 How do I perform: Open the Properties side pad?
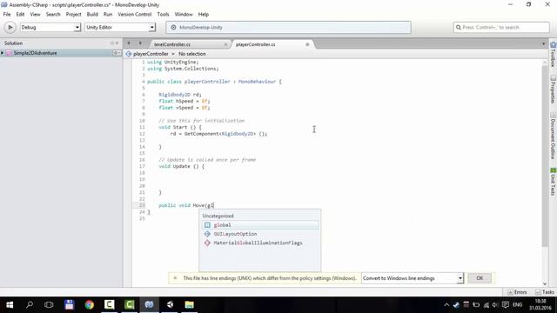[x=554, y=90]
